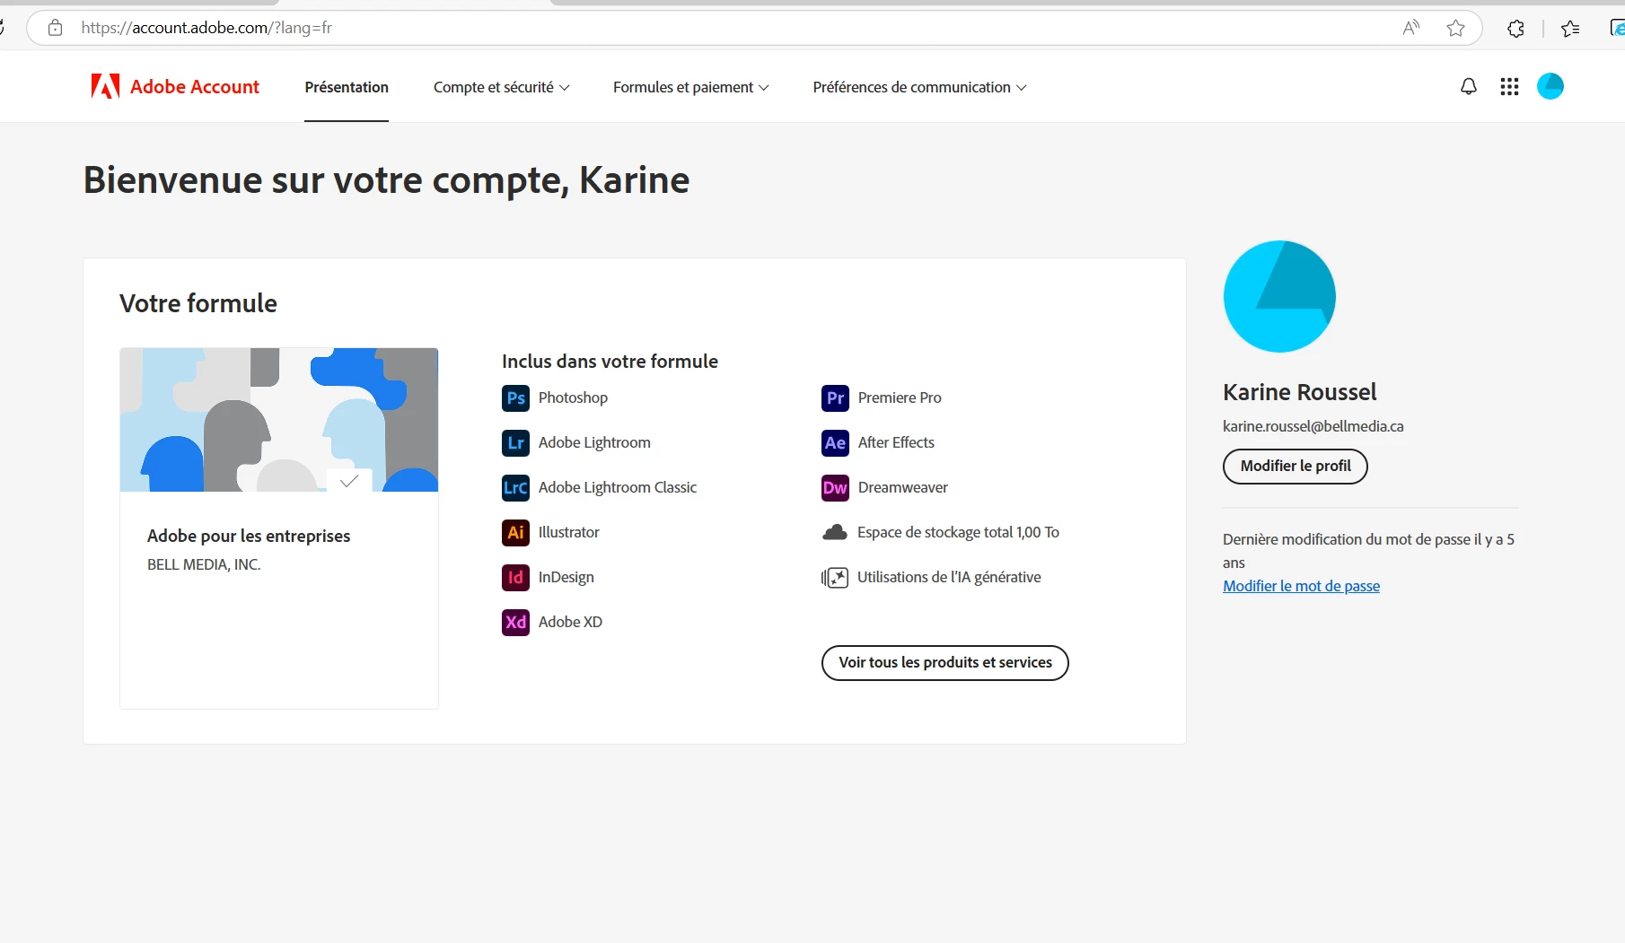Open browser extensions puzzle icon

tap(1515, 29)
